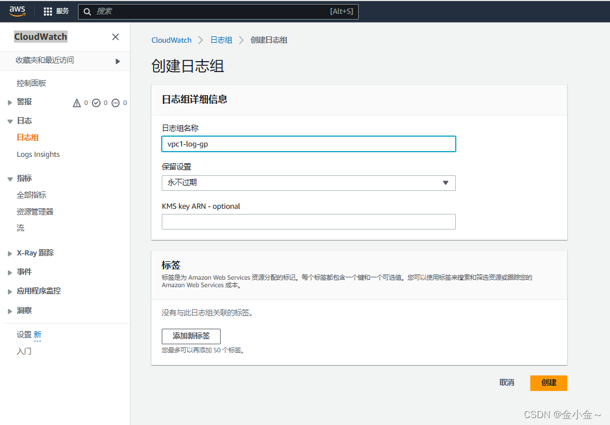The height and width of the screenshot is (425, 610).
Task: Open Logs Insights in the sidebar
Action: pyautogui.click(x=38, y=155)
